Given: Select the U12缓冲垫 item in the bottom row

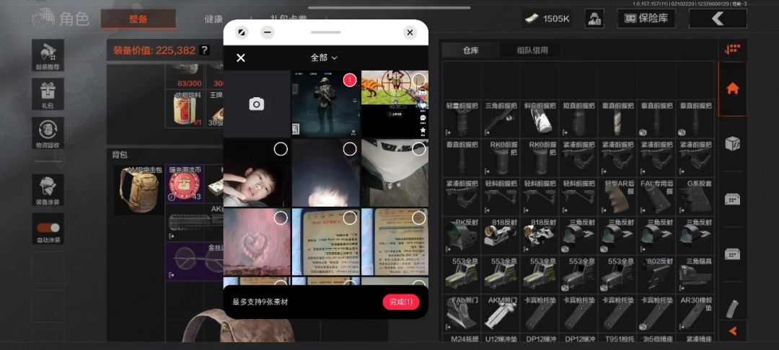Looking at the screenshot, I should [x=501, y=338].
